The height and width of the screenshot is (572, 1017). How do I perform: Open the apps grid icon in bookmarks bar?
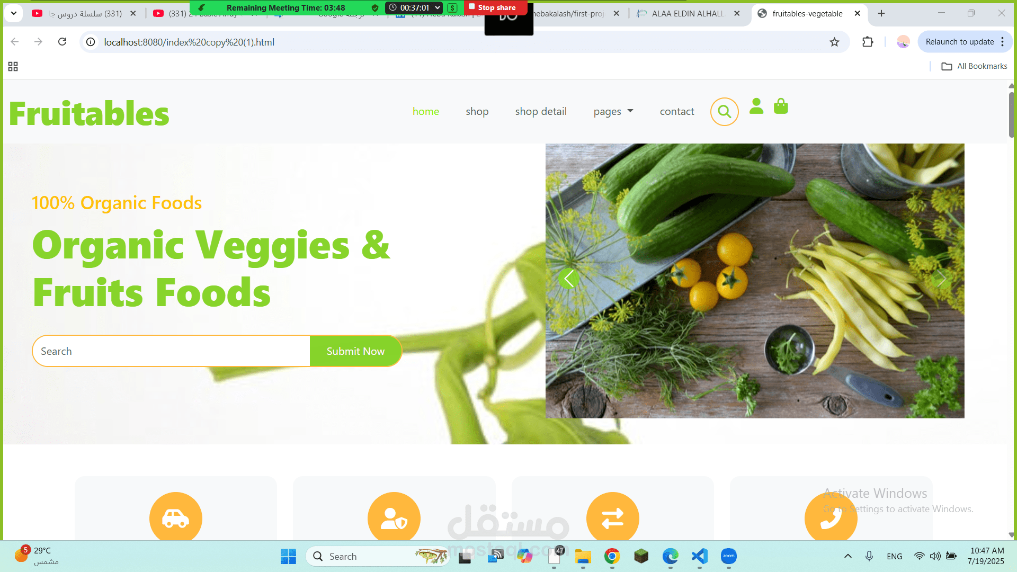(13, 66)
